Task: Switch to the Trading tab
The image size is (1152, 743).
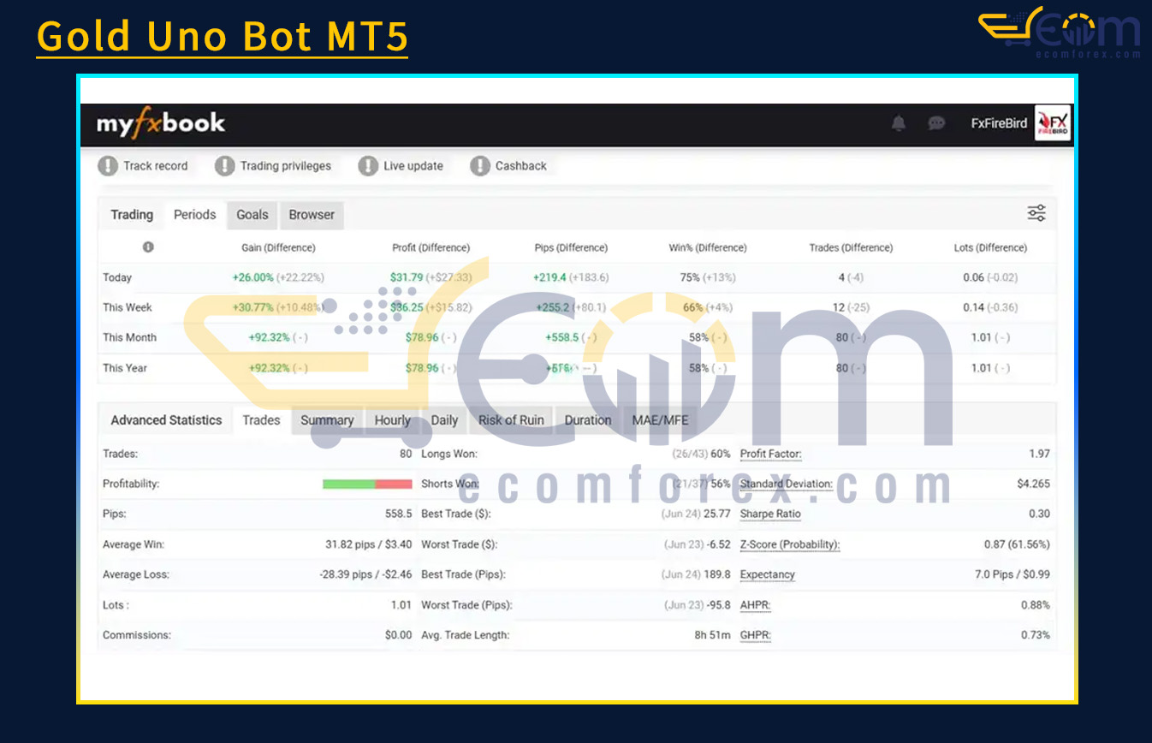Action: pos(132,215)
